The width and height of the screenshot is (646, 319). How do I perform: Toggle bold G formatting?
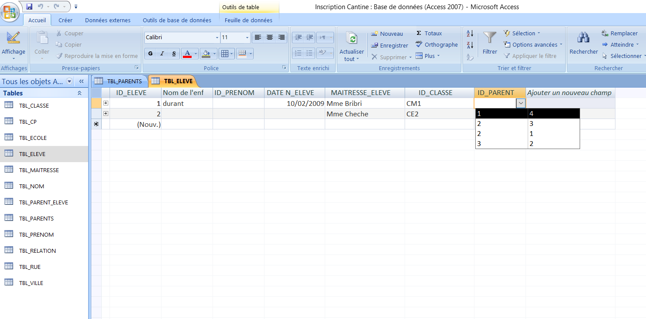tap(151, 54)
